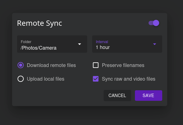Click the purple "Interval" field label
This screenshot has width=183, height=125.
(102, 42)
